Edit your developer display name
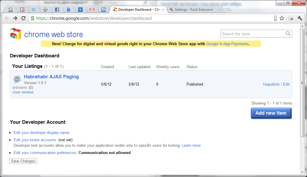This screenshot has width=307, height=177. click(42, 132)
